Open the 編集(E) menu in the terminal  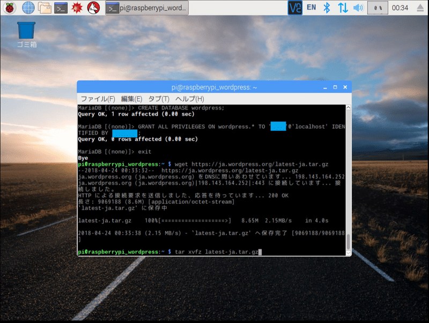[x=131, y=99]
